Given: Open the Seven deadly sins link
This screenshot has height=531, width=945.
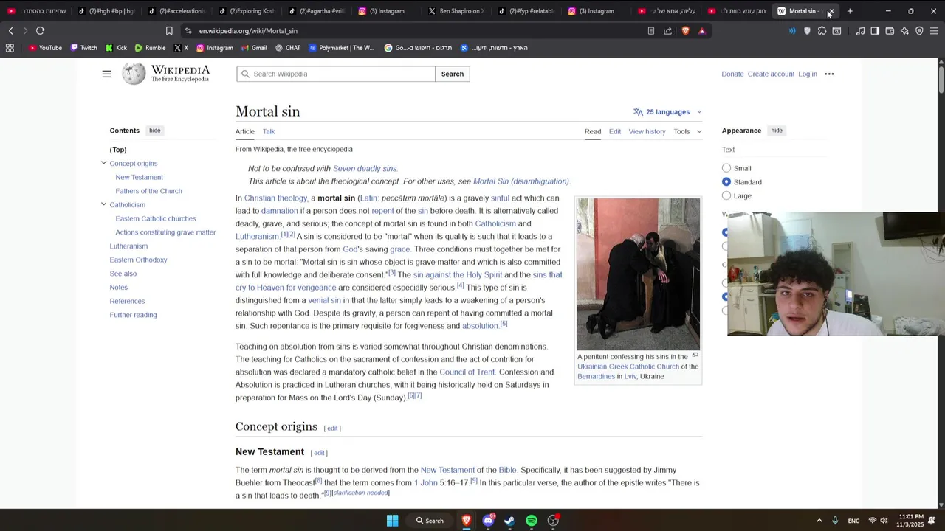Looking at the screenshot, I should (x=365, y=169).
